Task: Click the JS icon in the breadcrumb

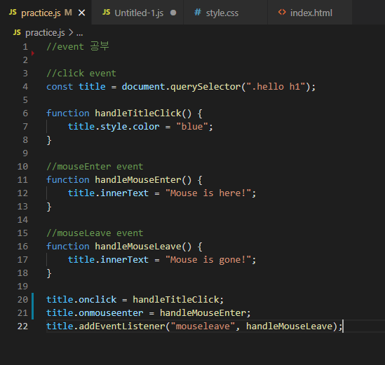Action: click(17, 32)
